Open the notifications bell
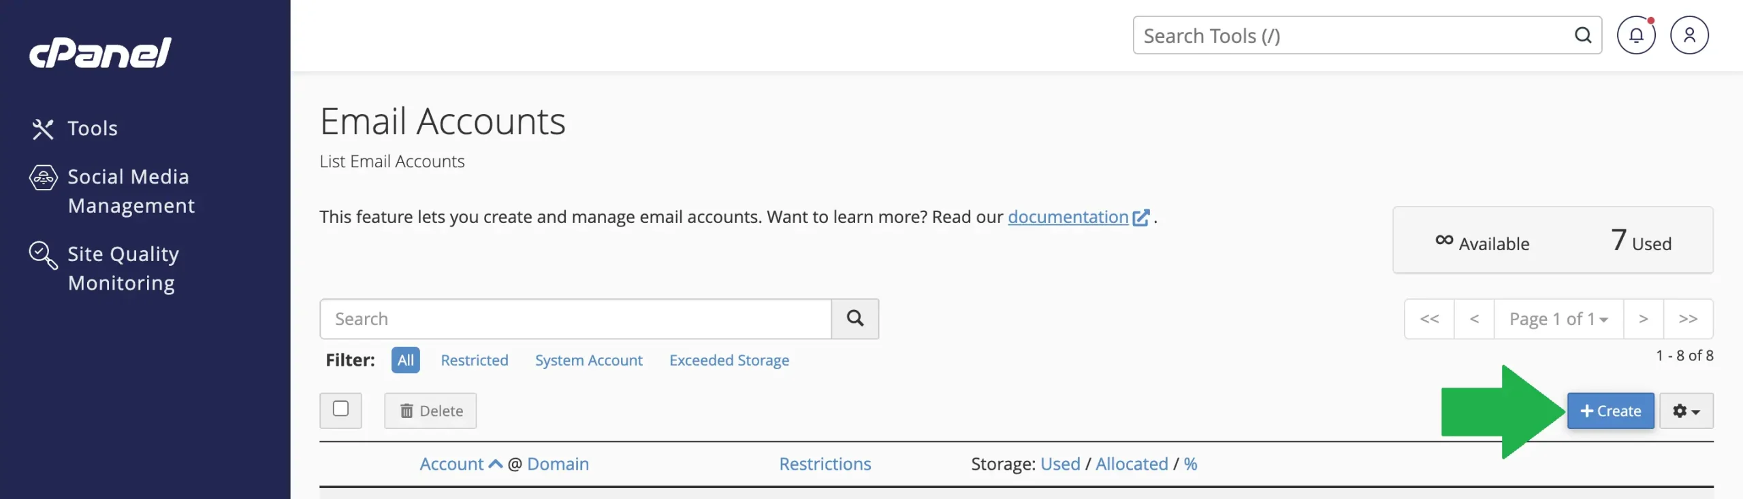The height and width of the screenshot is (499, 1743). (x=1635, y=35)
